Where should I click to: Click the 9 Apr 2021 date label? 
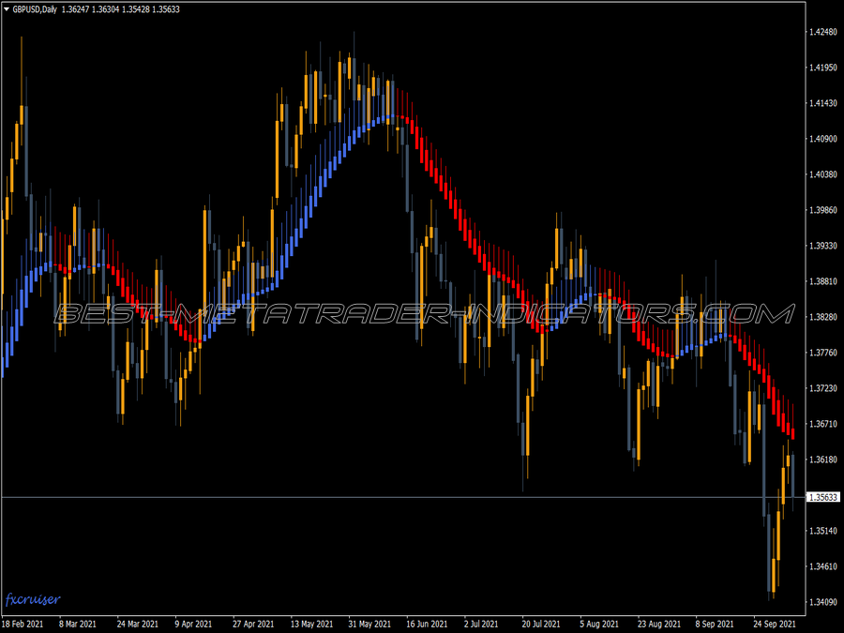[193, 624]
